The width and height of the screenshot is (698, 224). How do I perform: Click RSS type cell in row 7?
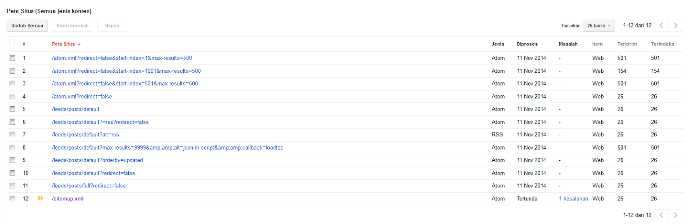coord(497,135)
